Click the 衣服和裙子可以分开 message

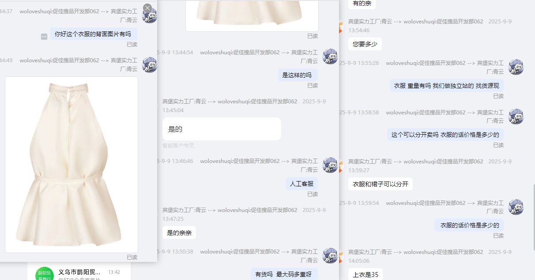click(381, 184)
